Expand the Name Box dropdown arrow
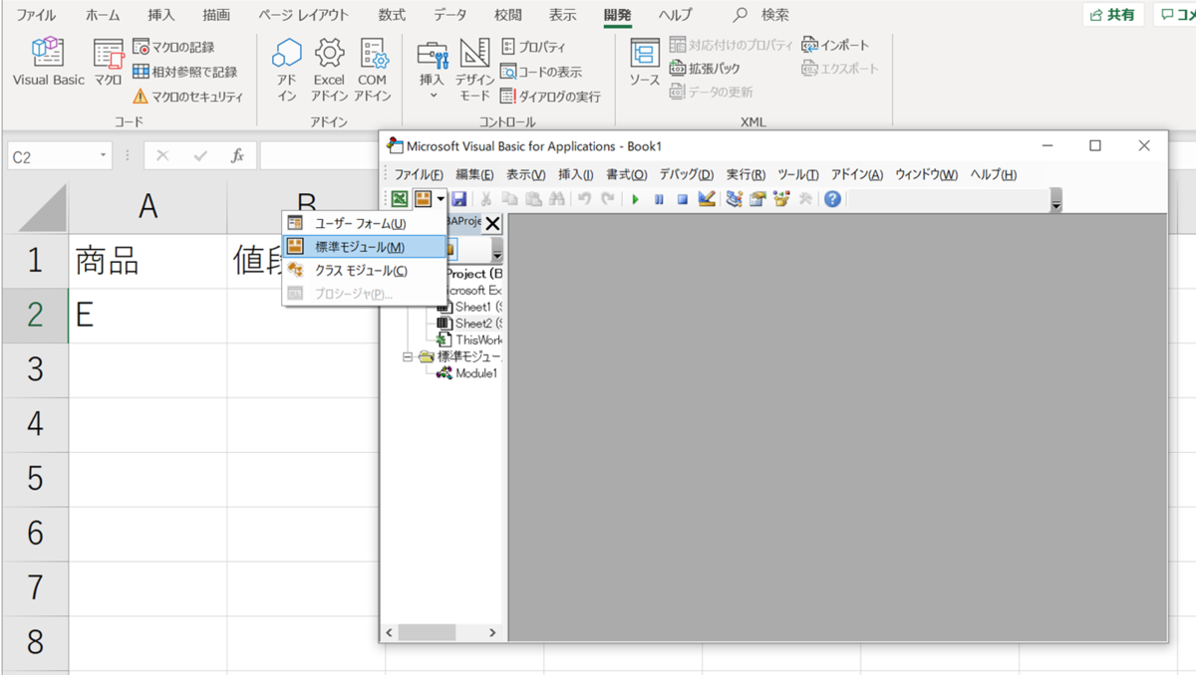The height and width of the screenshot is (675, 1196). pyautogui.click(x=103, y=156)
